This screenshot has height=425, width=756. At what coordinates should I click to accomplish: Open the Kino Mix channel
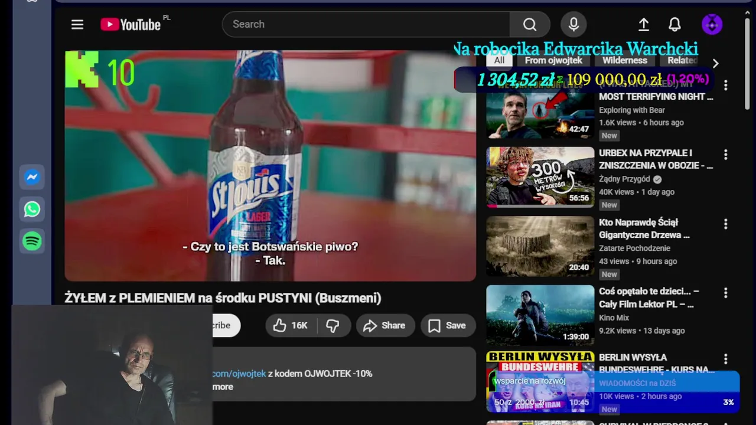614,318
